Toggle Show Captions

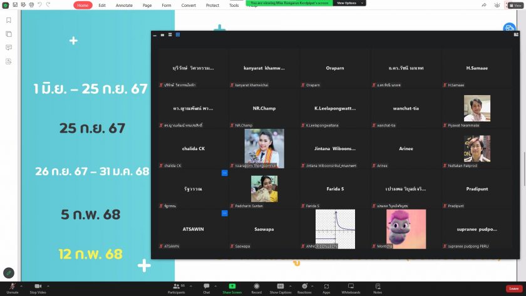pos(281,287)
